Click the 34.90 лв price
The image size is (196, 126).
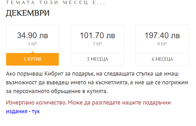[32, 36]
